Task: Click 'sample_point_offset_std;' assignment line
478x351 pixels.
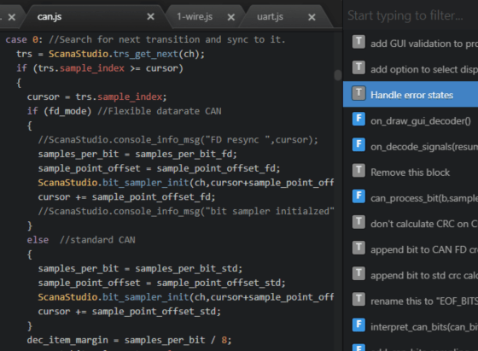Action: [x=161, y=283]
